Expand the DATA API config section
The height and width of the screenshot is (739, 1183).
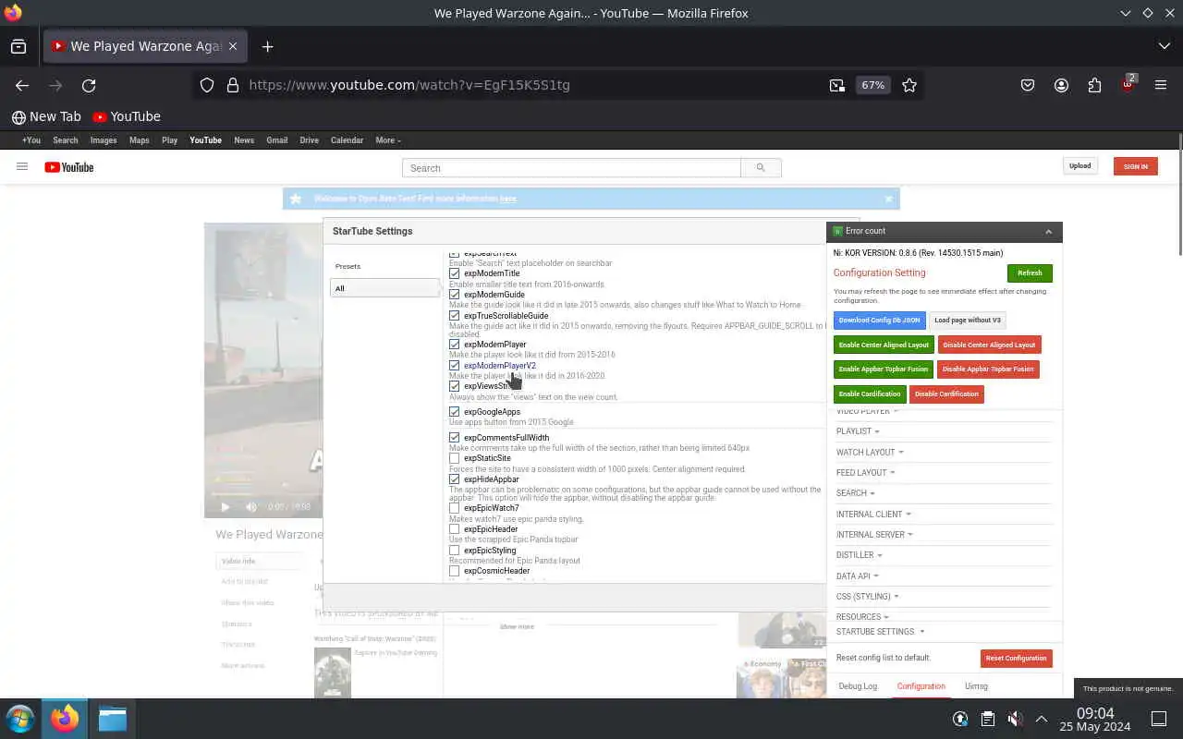[857, 576]
